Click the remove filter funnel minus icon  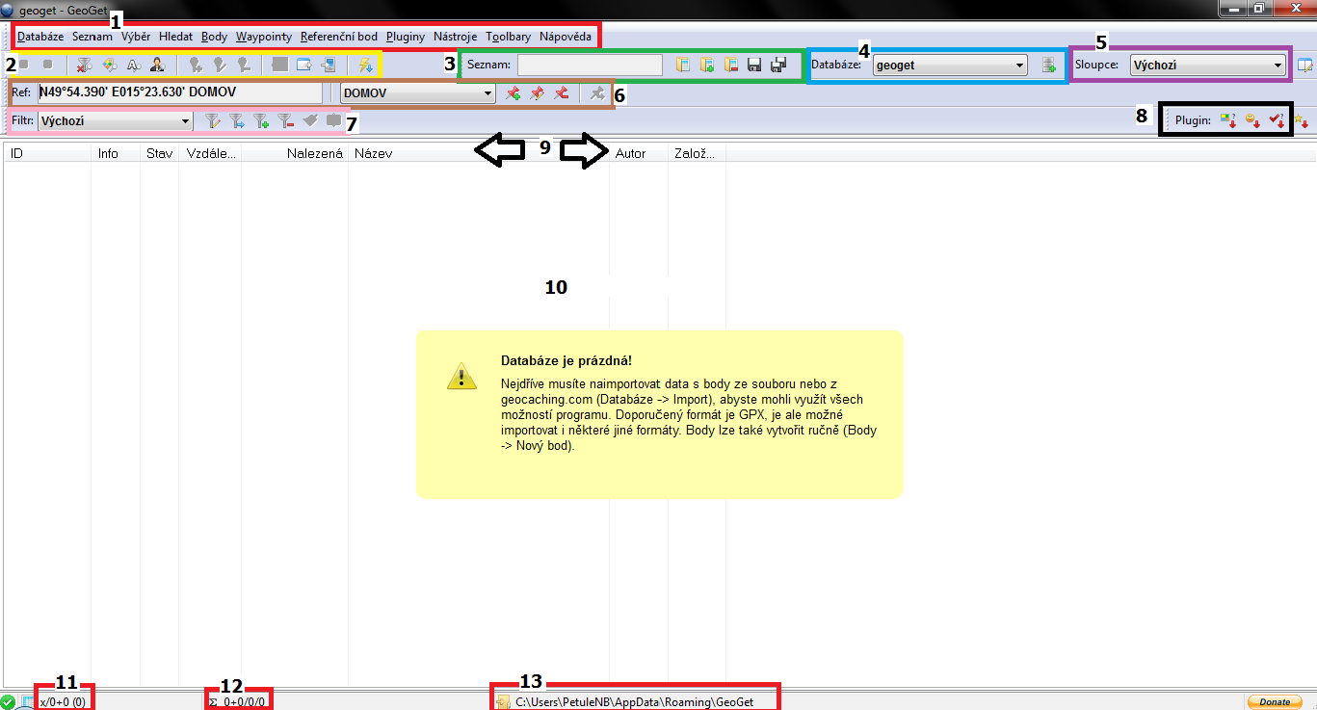click(285, 121)
